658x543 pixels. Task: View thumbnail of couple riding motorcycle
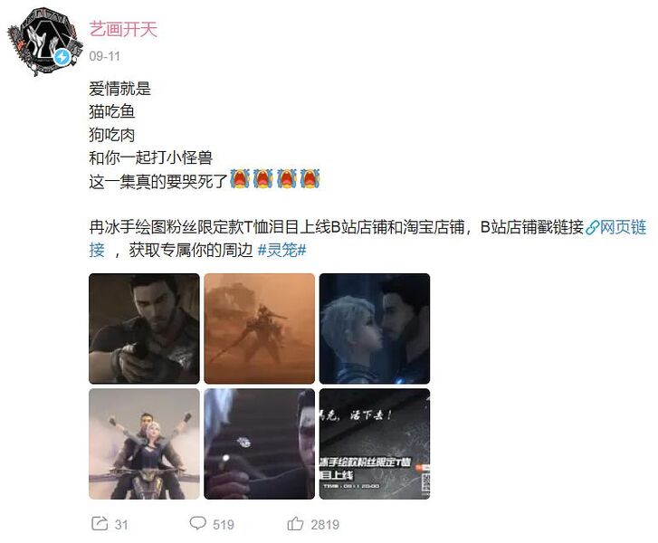click(144, 444)
